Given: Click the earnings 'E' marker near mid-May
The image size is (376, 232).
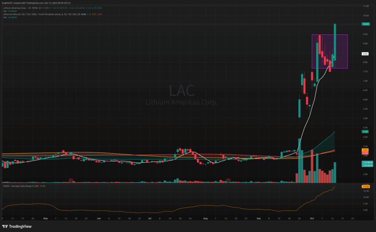Looking at the screenshot, I should [70, 180].
